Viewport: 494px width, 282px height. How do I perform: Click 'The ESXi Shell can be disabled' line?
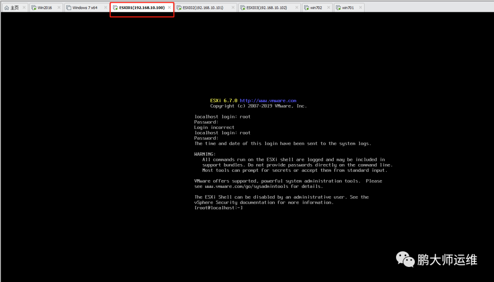pyautogui.click(x=281, y=197)
